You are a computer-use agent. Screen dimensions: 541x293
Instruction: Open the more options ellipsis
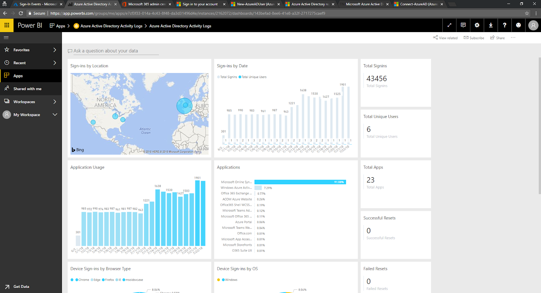coord(513,38)
